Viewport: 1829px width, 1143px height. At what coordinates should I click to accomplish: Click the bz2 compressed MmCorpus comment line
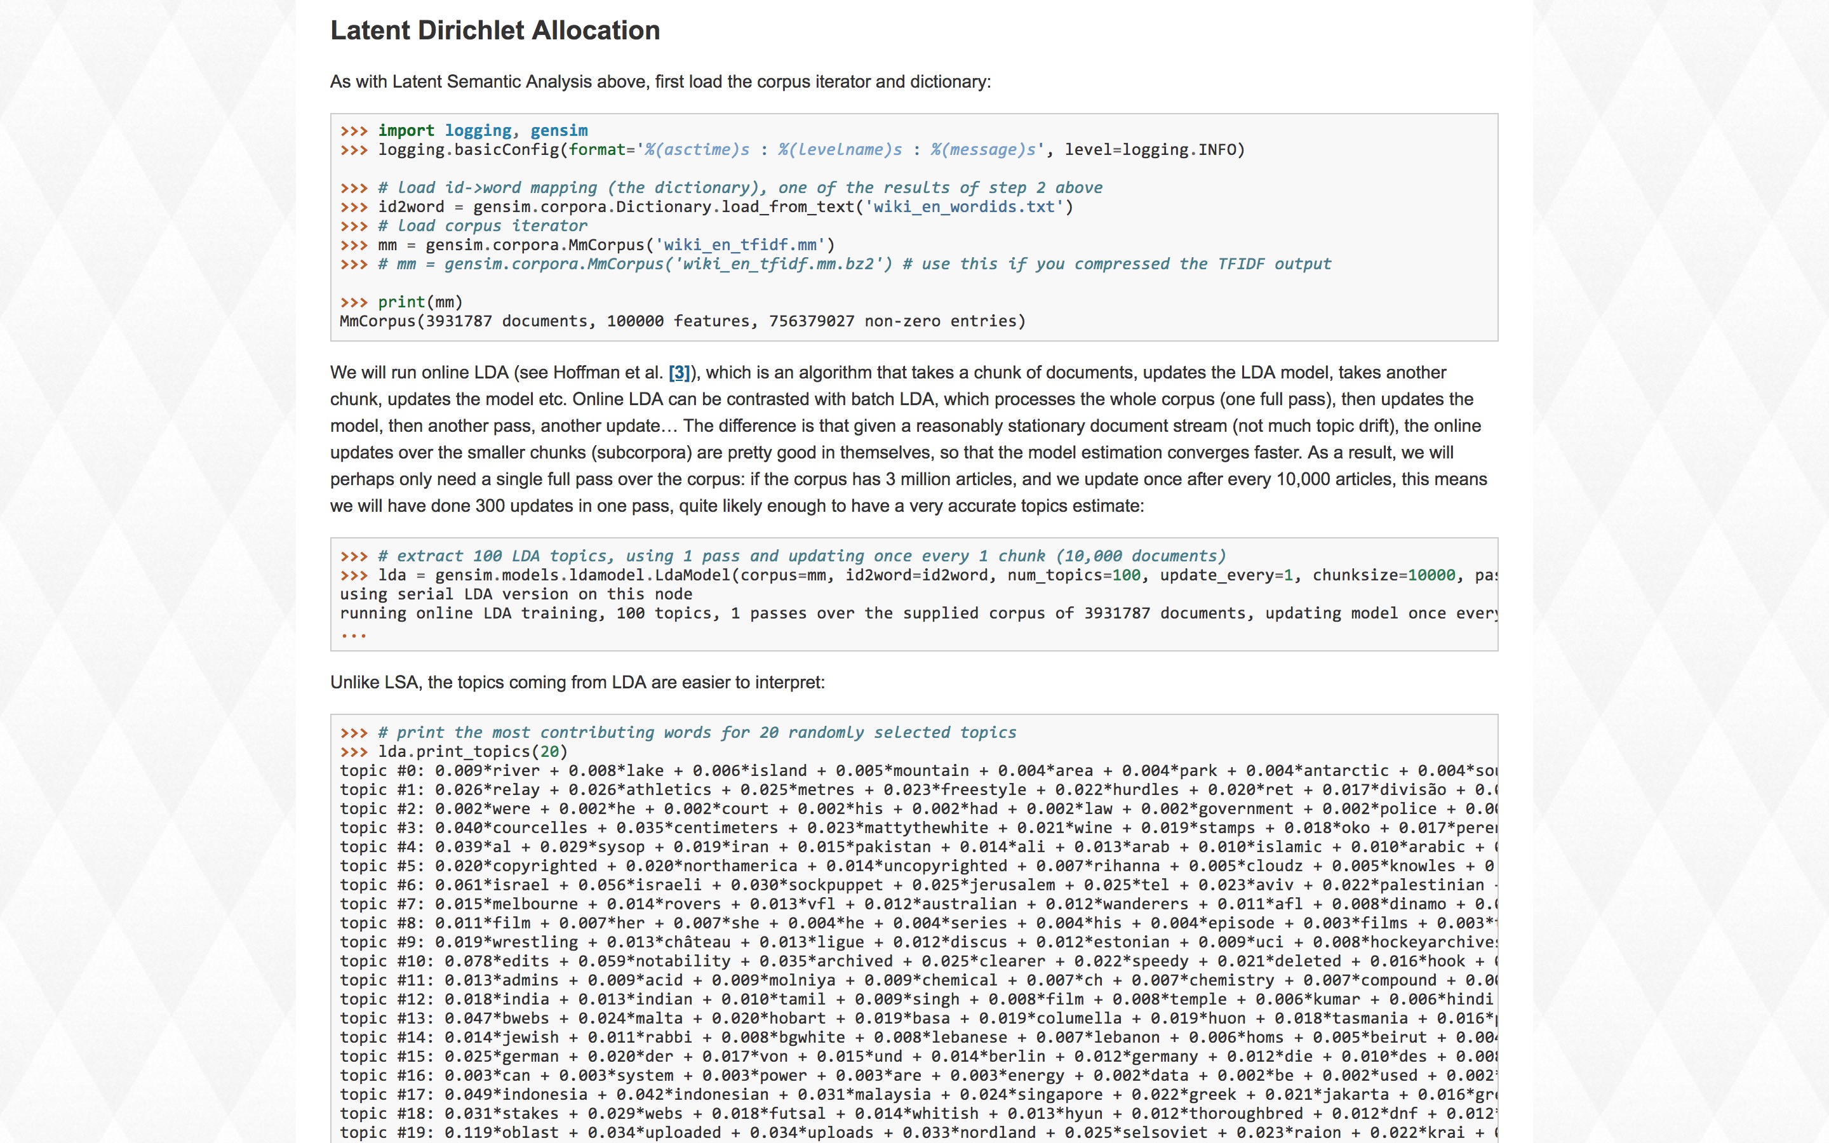[x=854, y=264]
